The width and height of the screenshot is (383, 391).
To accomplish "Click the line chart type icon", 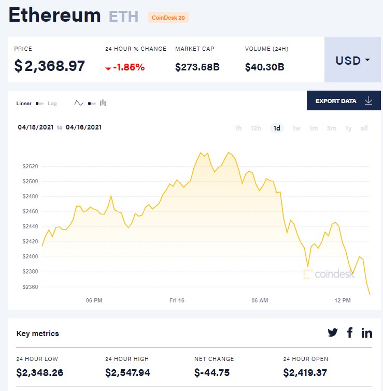I will [x=79, y=103].
